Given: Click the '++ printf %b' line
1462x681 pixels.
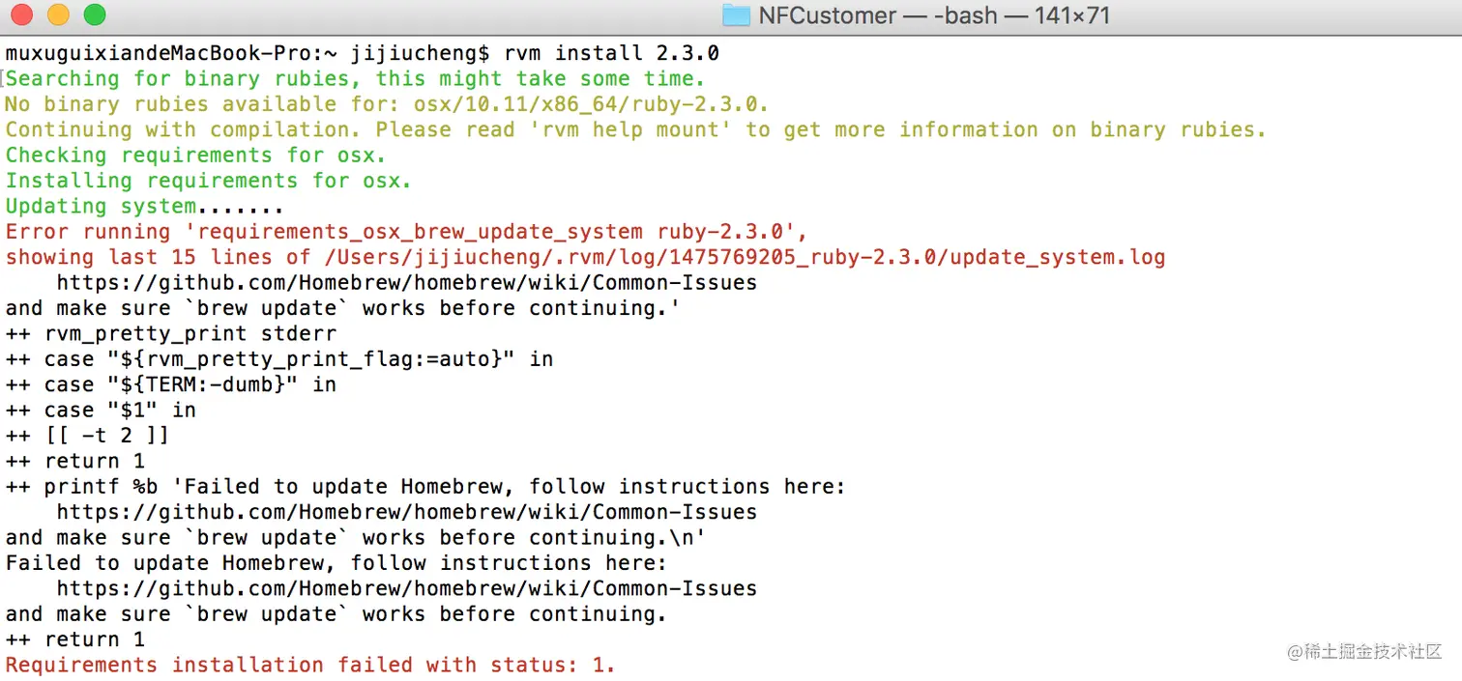Looking at the screenshot, I should point(425,486).
